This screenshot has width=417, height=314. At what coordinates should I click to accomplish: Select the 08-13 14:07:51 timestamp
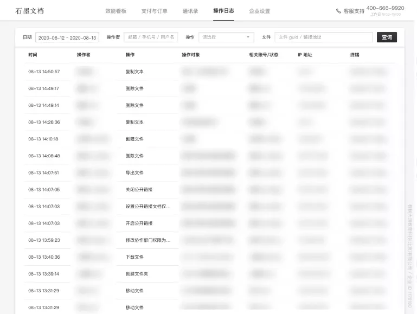[43, 173]
